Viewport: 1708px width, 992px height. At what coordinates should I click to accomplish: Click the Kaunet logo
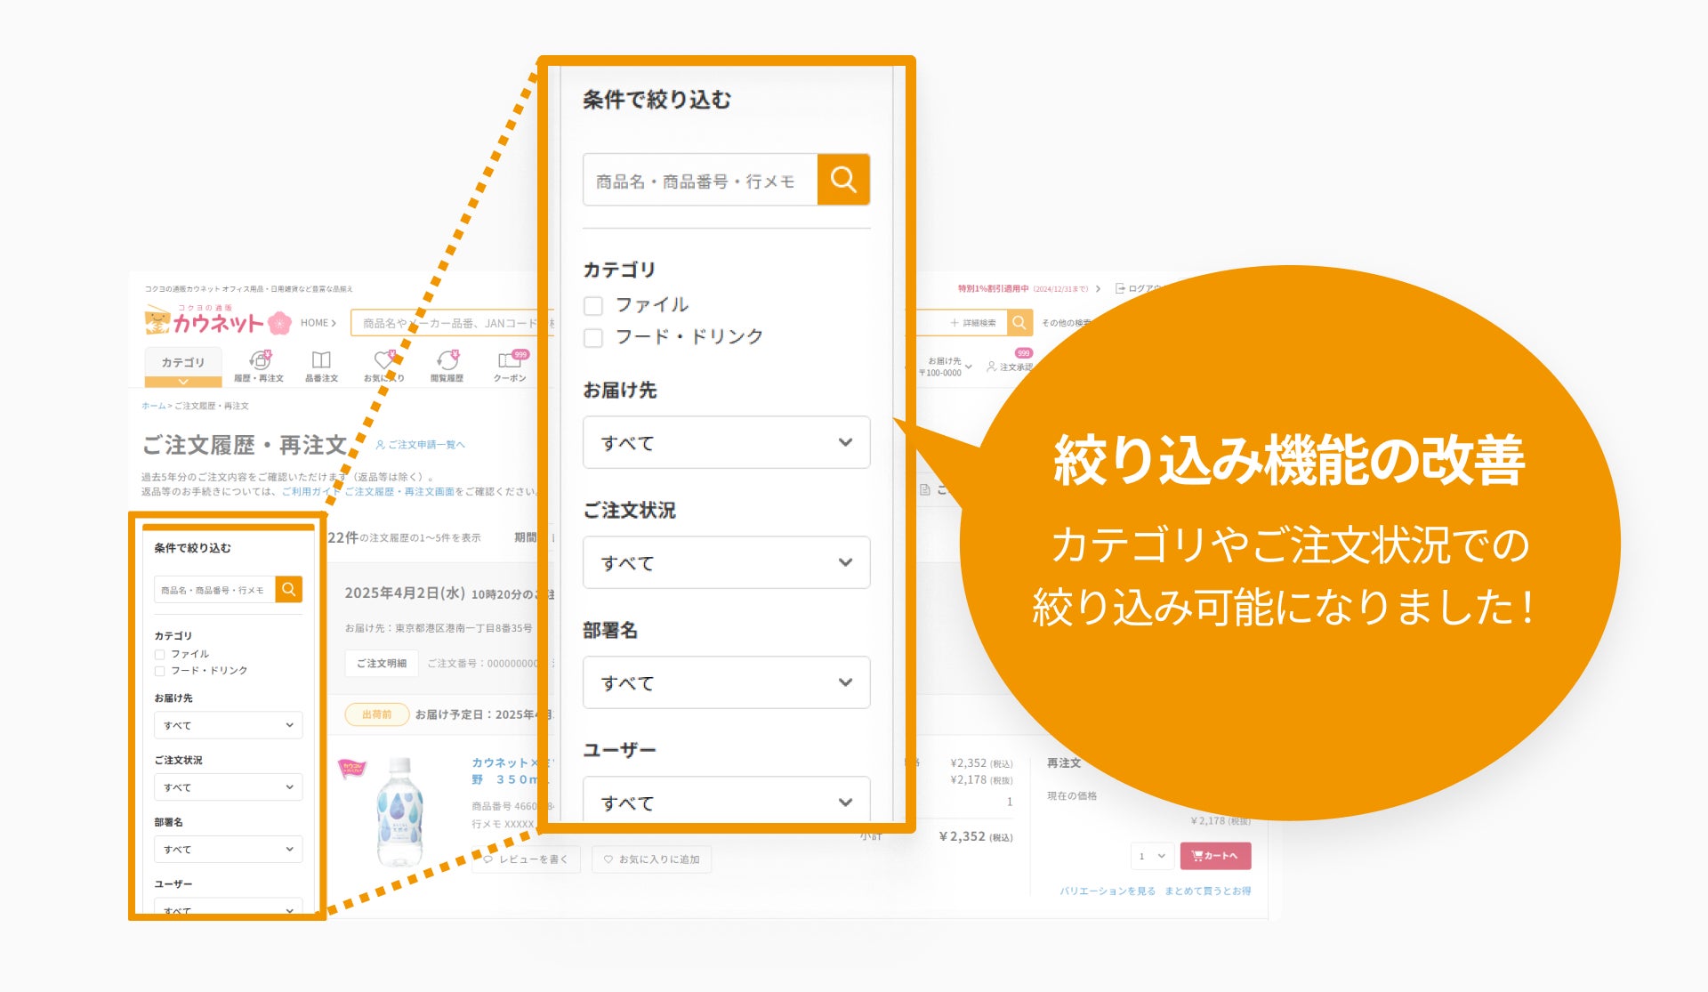coord(217,321)
